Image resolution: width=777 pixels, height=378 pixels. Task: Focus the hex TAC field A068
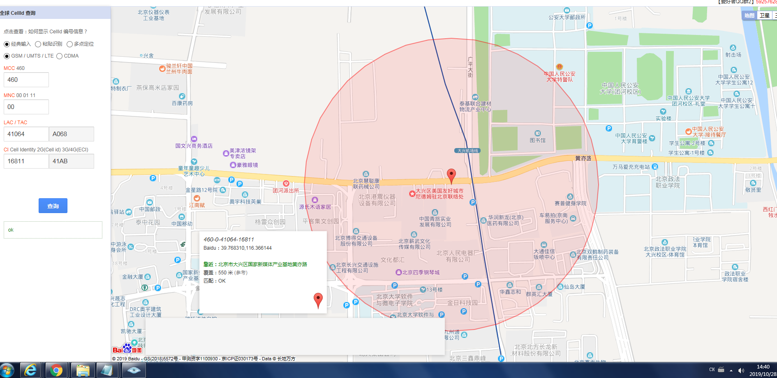(x=72, y=134)
